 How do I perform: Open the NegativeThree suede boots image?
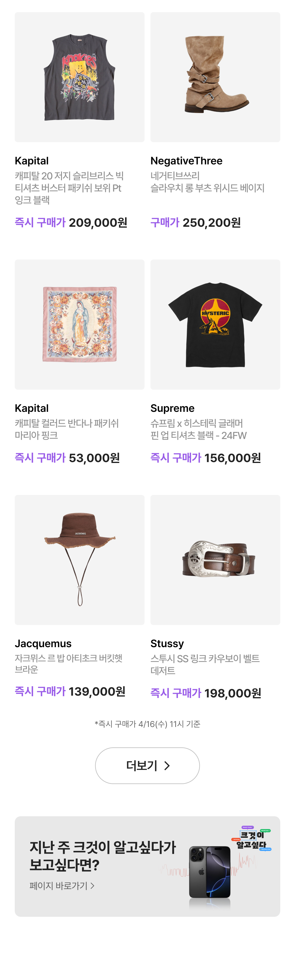pyautogui.click(x=215, y=77)
